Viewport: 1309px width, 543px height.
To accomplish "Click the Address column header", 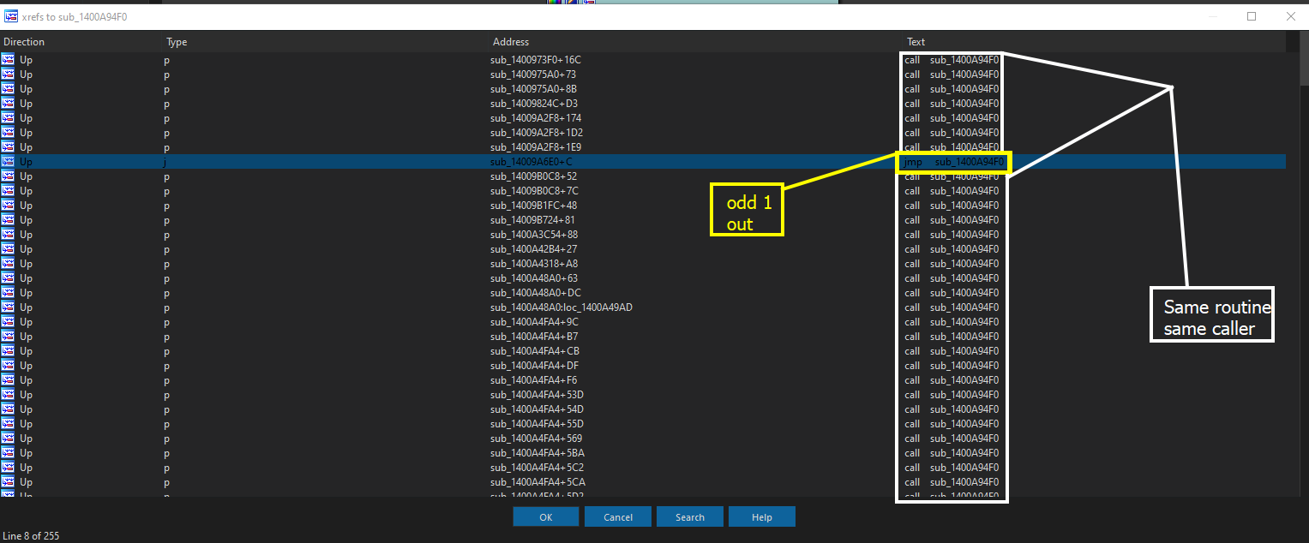I will coord(511,42).
